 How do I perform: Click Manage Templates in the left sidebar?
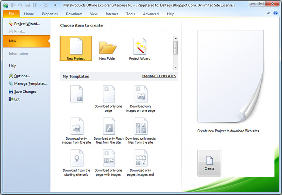point(28,83)
